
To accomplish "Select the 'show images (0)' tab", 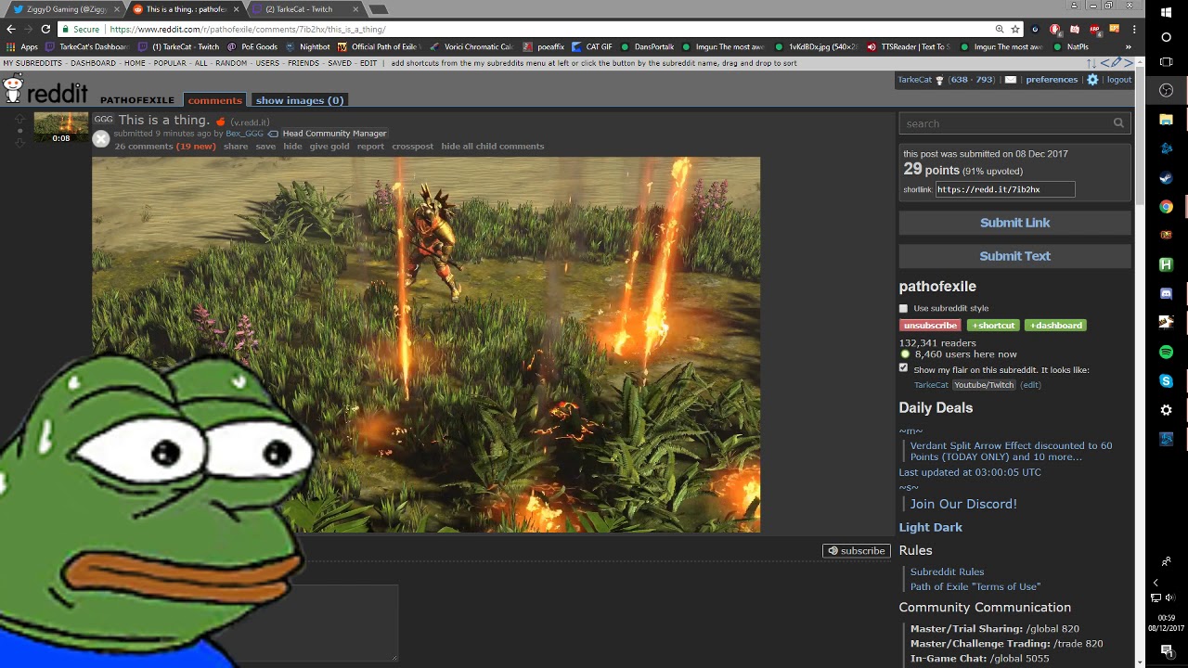I will pyautogui.click(x=300, y=100).
